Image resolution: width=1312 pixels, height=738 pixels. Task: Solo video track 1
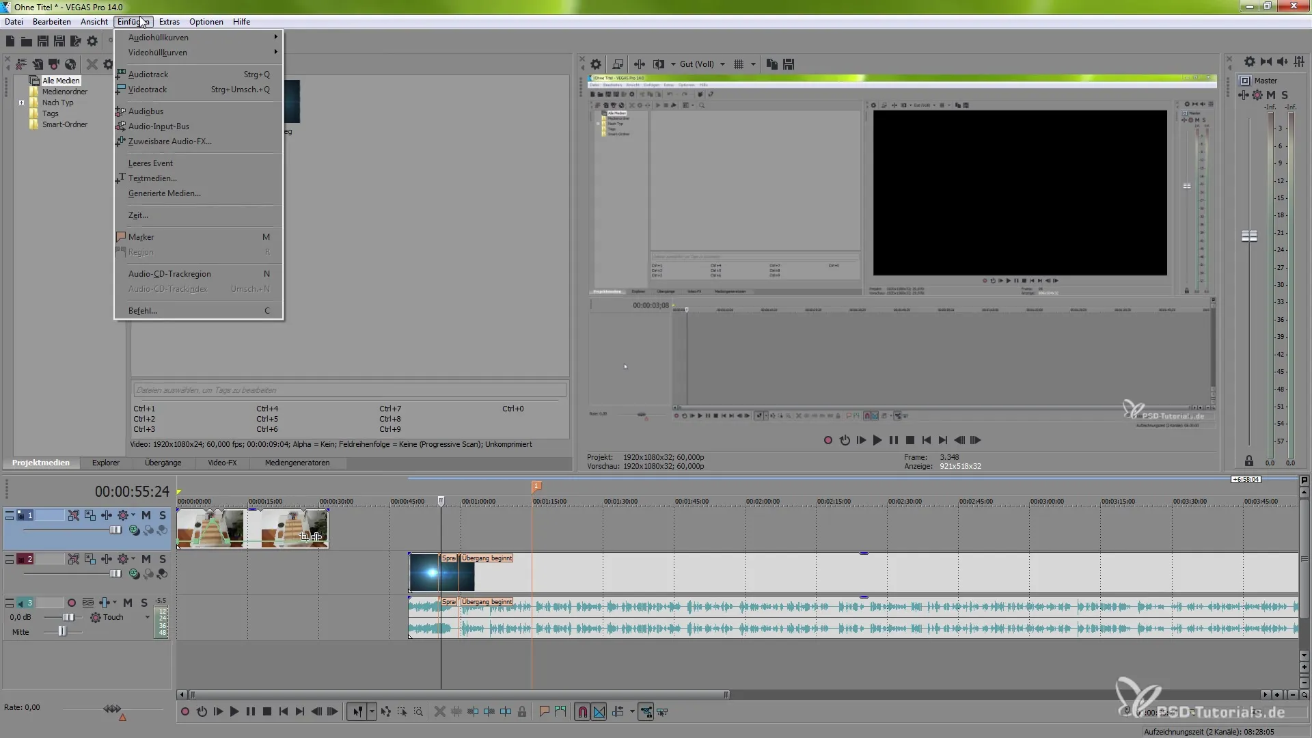162,515
